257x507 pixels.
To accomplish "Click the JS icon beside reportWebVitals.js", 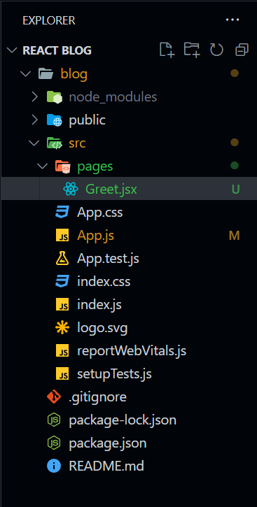I will (x=62, y=351).
